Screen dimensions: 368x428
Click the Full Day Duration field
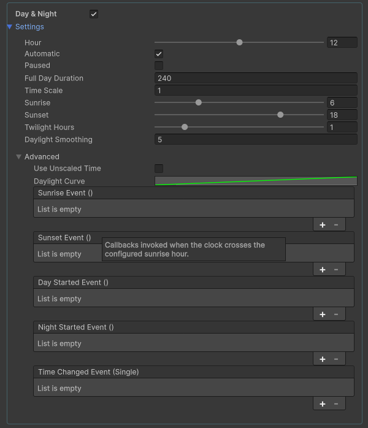coord(256,78)
